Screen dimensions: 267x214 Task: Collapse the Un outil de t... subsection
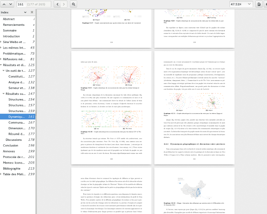point(4,71)
